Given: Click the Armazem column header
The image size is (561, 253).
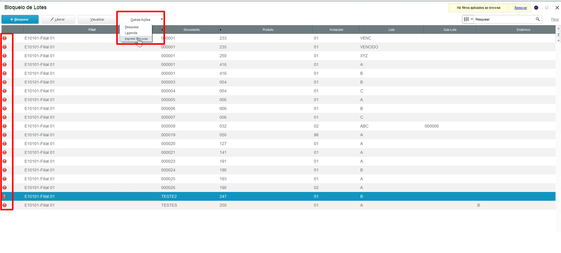Looking at the screenshot, I should (336, 30).
